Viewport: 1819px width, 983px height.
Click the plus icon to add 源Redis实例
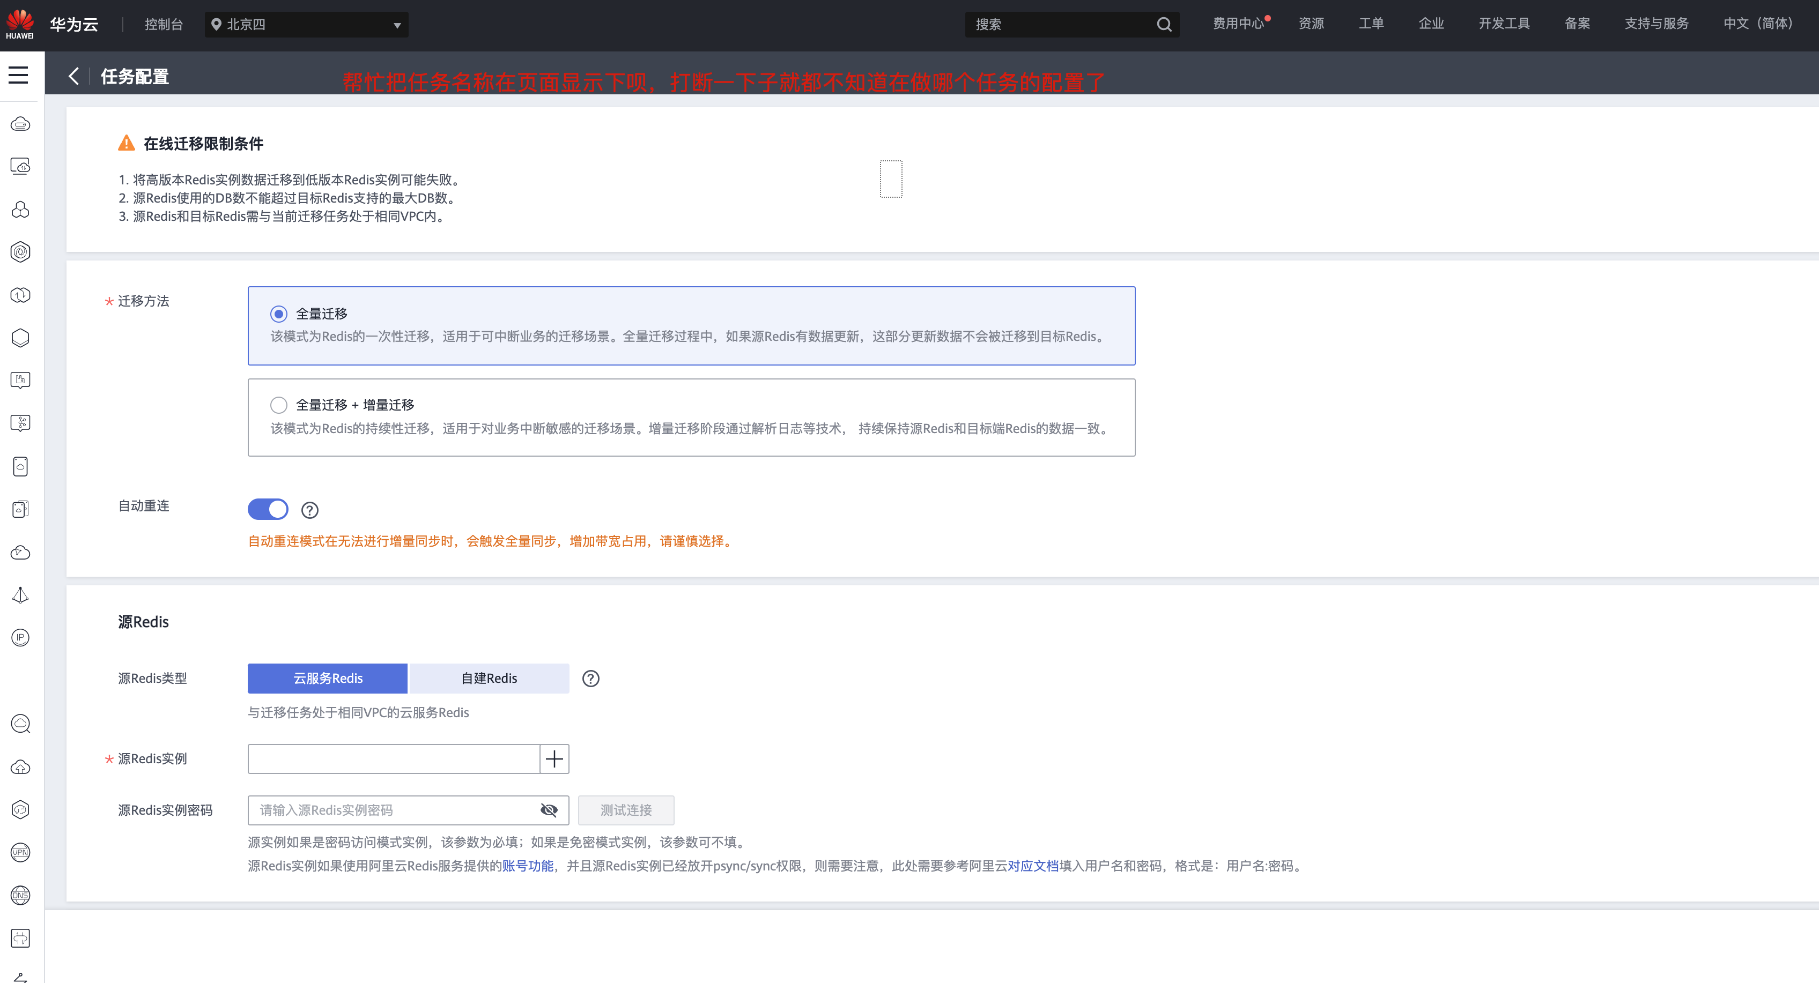click(554, 759)
